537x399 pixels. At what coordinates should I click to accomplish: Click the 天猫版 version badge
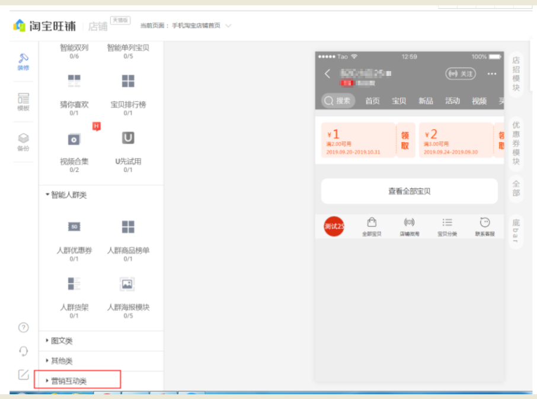click(120, 20)
